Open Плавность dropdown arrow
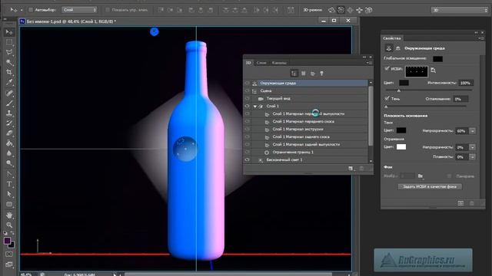This screenshot has height=276, width=492. pos(473,156)
